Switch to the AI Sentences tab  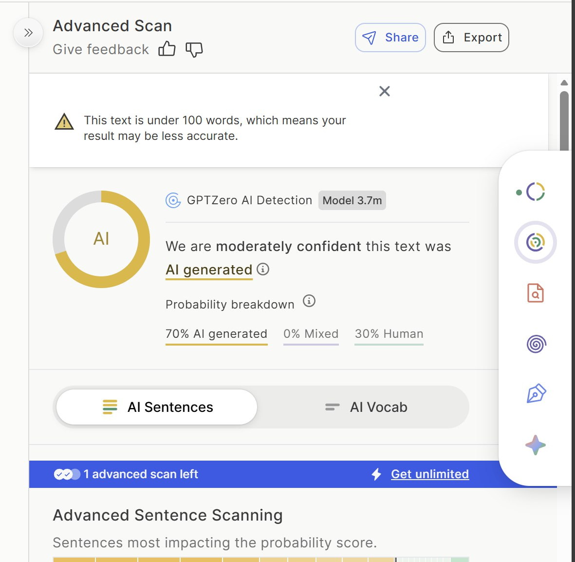pyautogui.click(x=157, y=407)
